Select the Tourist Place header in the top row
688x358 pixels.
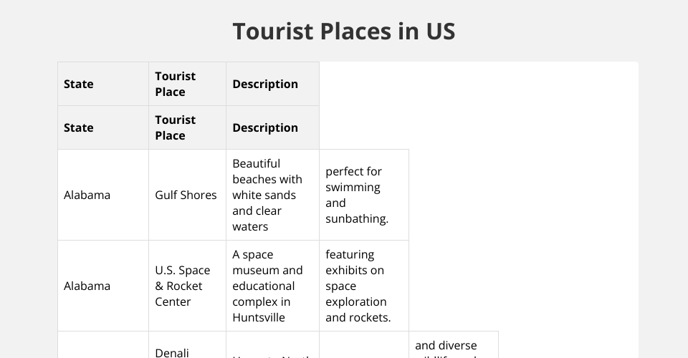point(176,84)
